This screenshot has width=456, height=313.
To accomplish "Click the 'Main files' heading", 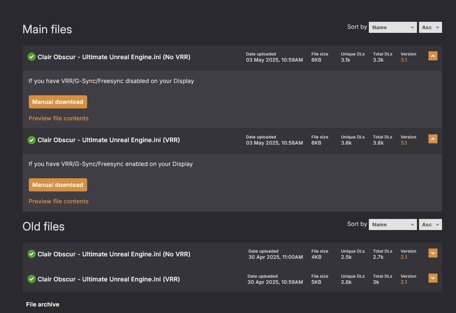I will [47, 29].
